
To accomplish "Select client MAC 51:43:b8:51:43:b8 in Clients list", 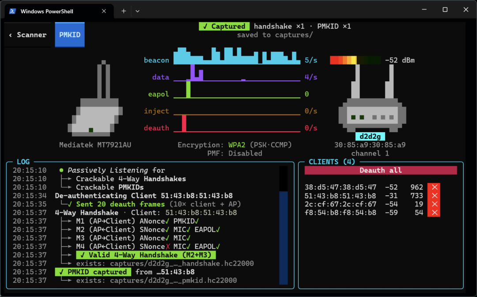I will [x=341, y=196].
